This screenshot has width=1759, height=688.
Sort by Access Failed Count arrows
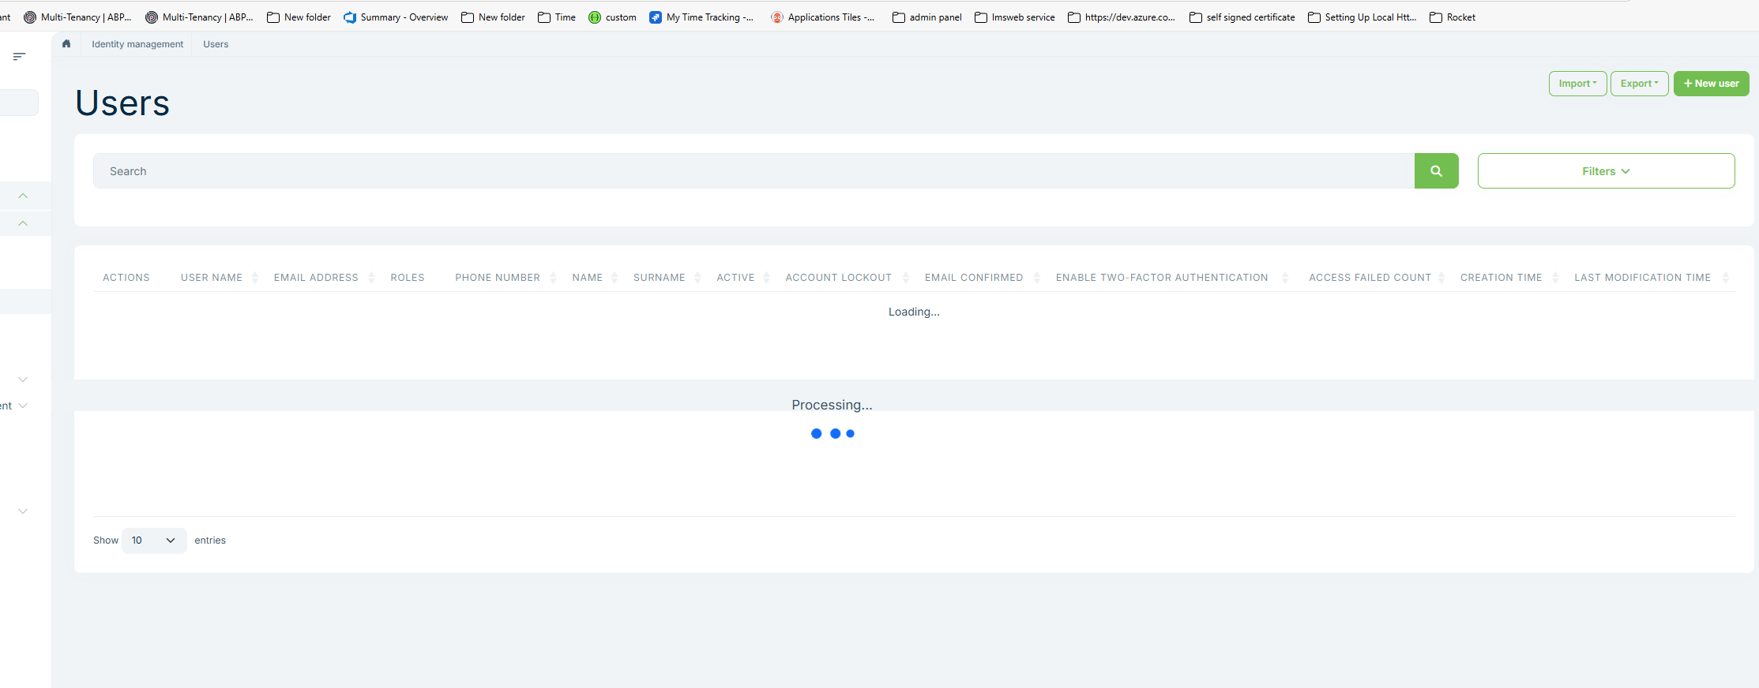pos(1441,278)
